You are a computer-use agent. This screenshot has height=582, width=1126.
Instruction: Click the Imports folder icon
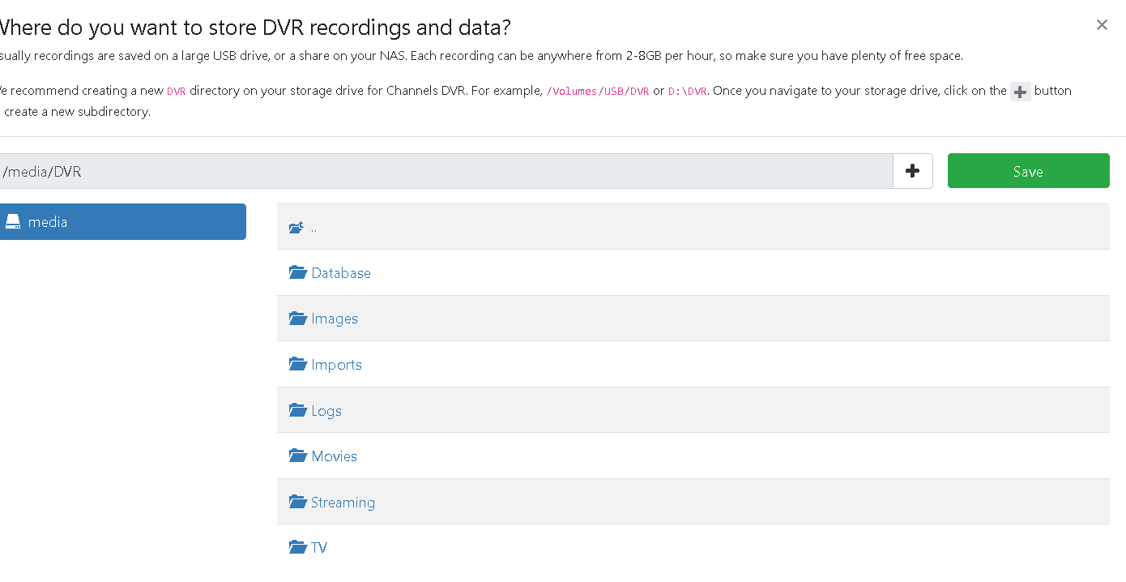point(297,365)
